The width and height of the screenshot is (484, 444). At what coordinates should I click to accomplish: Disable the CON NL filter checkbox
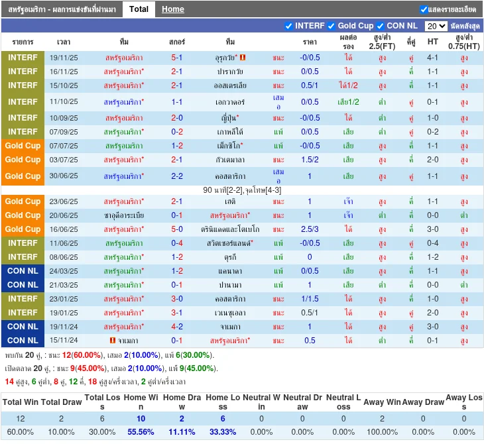380,26
